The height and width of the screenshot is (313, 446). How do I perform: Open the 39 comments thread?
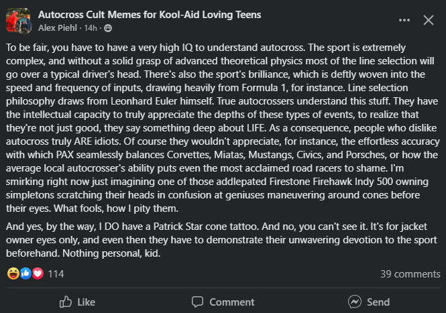pyautogui.click(x=410, y=273)
